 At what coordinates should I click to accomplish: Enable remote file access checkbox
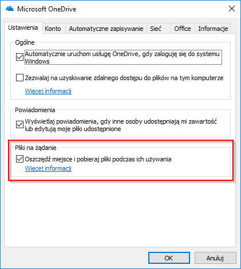tap(19, 78)
